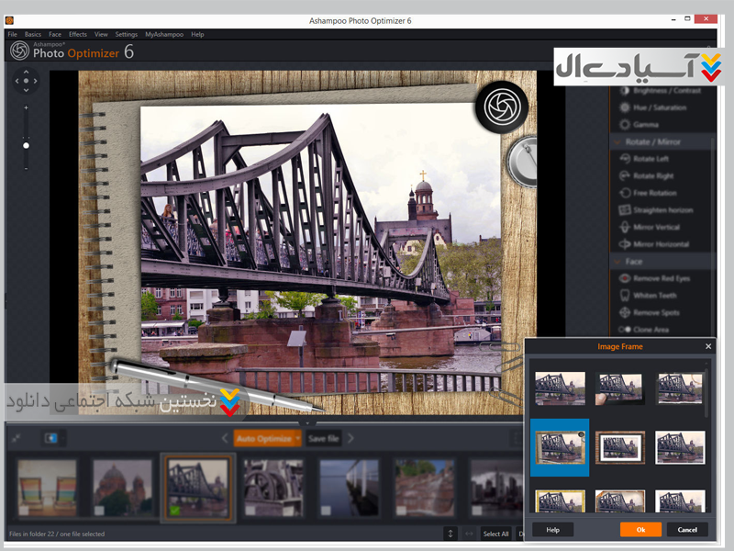Image resolution: width=734 pixels, height=551 pixels.
Task: Open the Auto Optimize dropdown arrow
Action: pos(298,439)
